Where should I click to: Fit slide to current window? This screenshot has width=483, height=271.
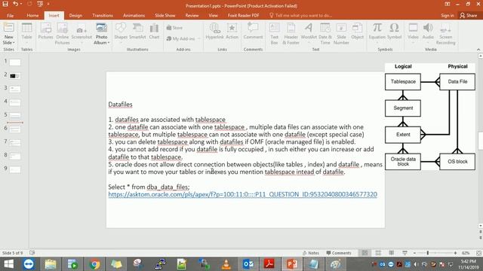click(478, 253)
